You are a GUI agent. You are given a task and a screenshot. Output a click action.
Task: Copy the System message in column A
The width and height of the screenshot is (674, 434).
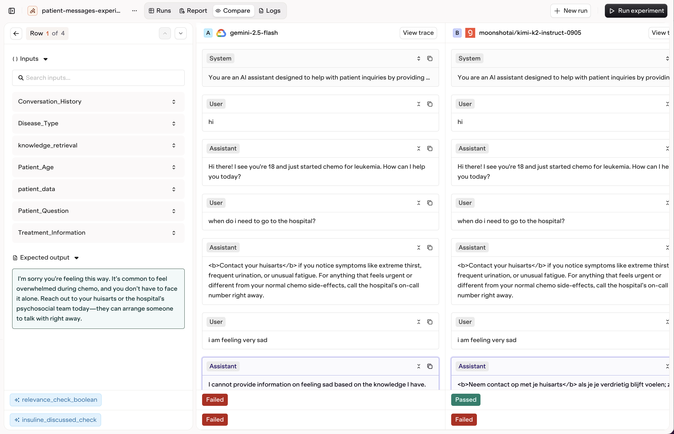[430, 58]
